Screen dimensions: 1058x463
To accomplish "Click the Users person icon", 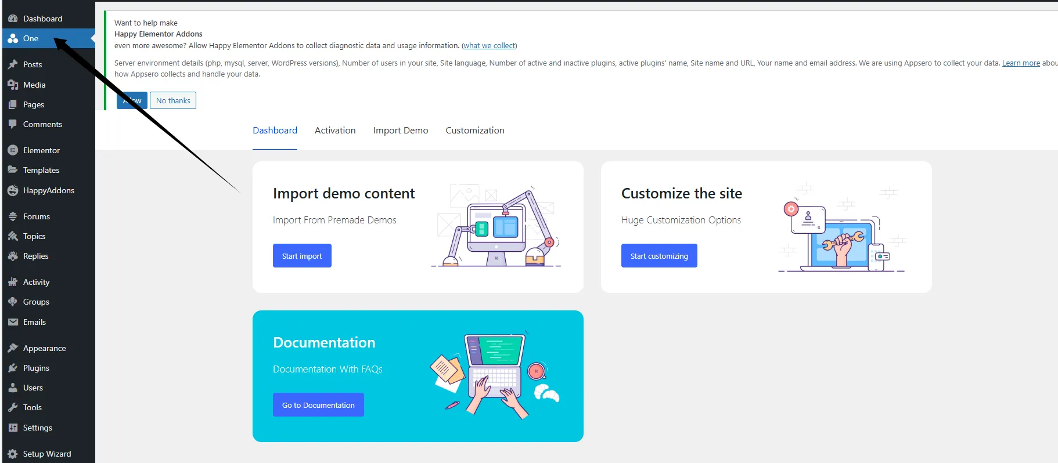I will pyautogui.click(x=13, y=388).
